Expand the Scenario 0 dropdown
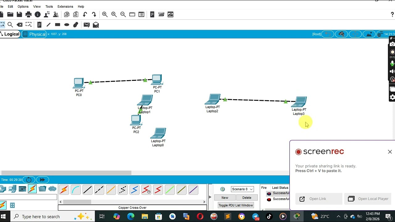This screenshot has width=395, height=222. click(242, 189)
